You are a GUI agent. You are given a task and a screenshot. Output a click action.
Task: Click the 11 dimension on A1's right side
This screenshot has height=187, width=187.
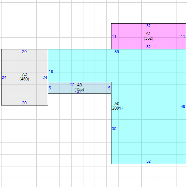(183, 36)
